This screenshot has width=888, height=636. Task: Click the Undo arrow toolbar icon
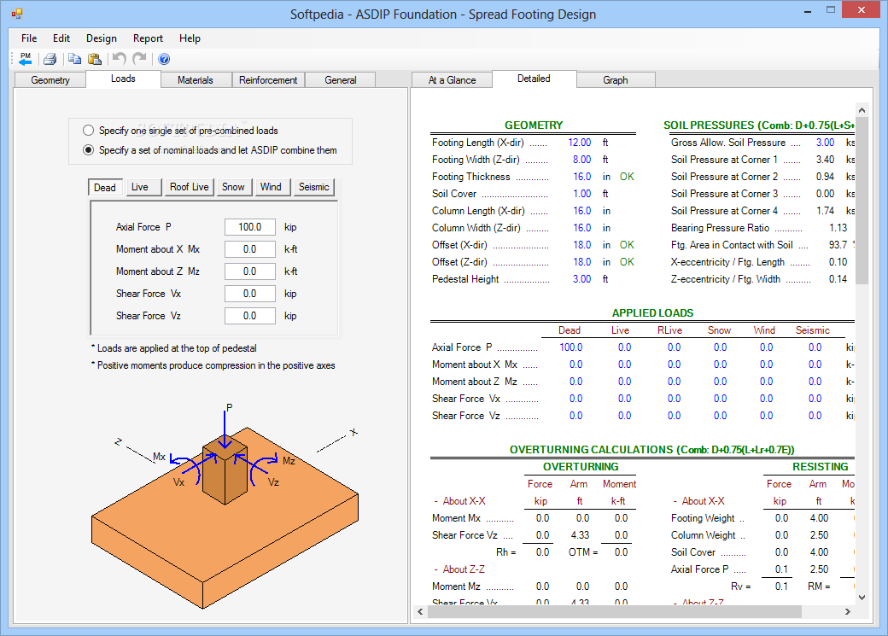click(119, 59)
